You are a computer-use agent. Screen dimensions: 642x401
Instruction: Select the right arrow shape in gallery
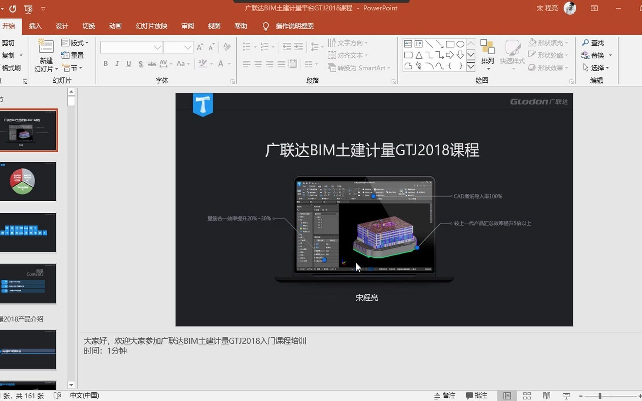point(450,55)
